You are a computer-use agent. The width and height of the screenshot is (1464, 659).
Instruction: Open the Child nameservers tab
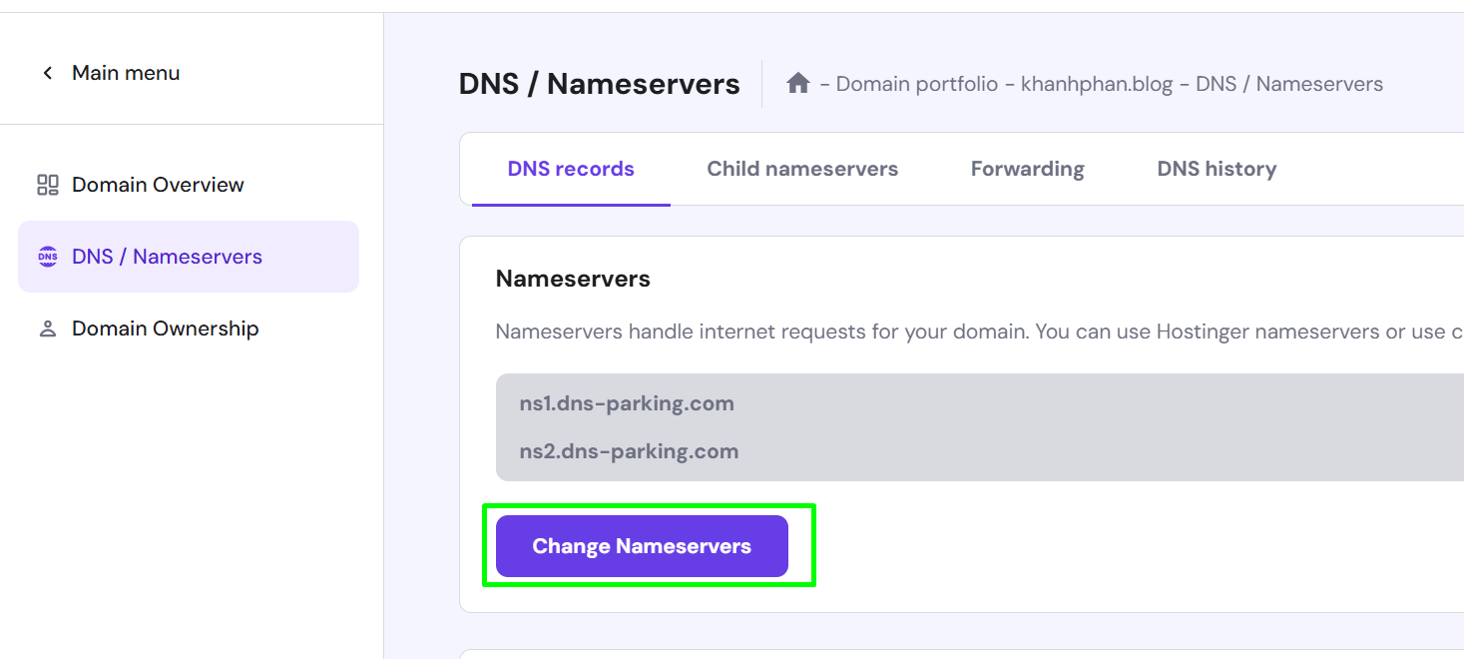[x=802, y=169]
